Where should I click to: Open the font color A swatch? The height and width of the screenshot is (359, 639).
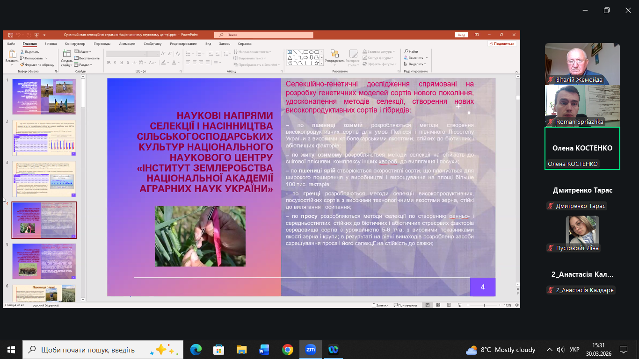(175, 62)
